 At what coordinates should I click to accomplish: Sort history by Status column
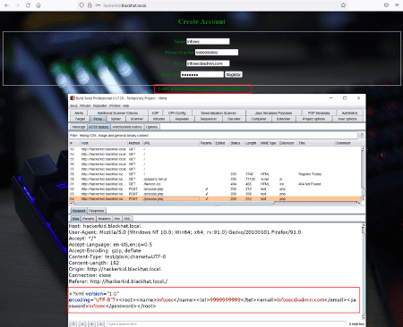pyautogui.click(x=236, y=143)
